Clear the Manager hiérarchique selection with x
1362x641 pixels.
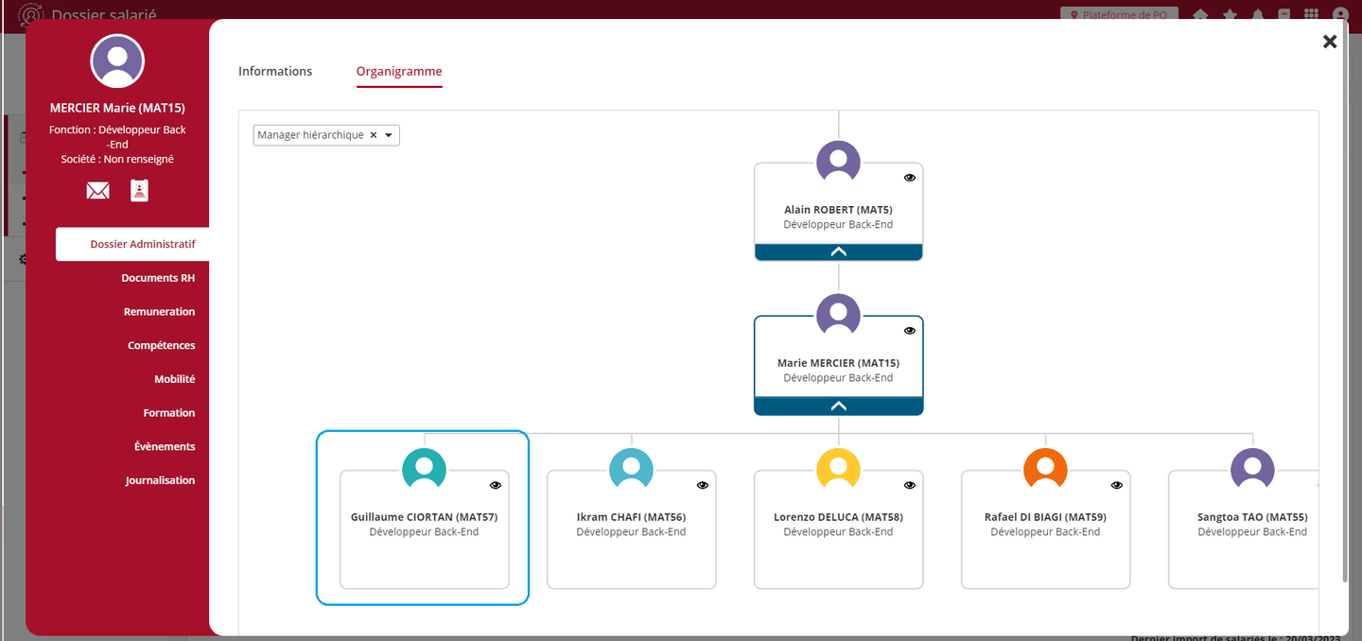click(374, 135)
